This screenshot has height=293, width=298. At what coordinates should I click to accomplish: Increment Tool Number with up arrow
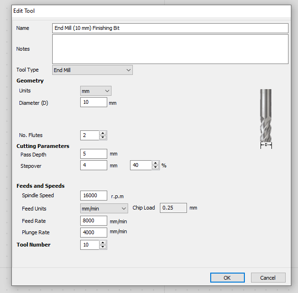(103, 243)
